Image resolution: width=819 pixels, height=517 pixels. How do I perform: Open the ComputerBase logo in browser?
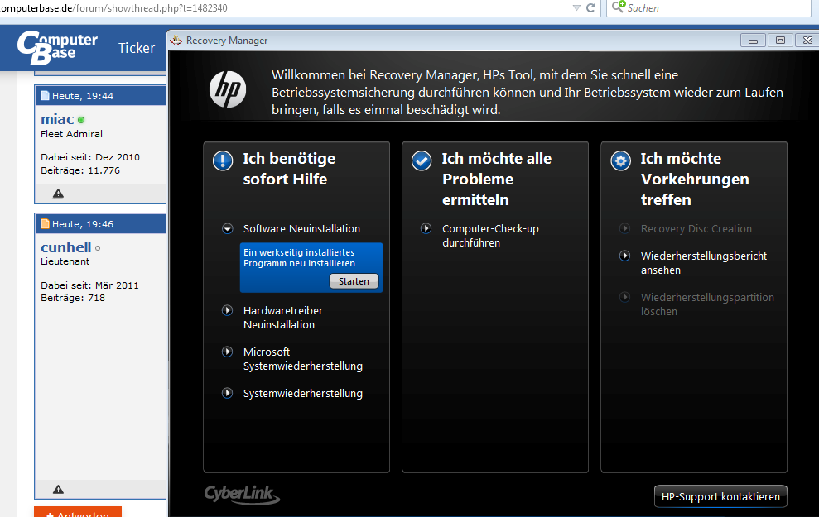(57, 48)
